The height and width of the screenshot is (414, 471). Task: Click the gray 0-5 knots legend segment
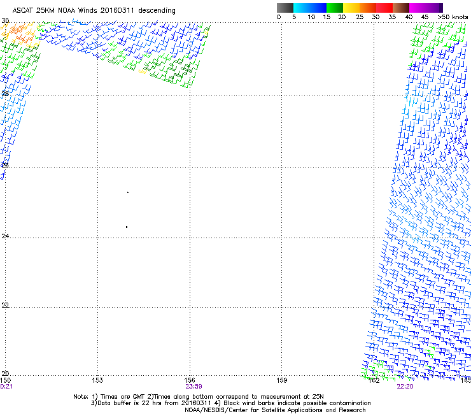point(285,8)
